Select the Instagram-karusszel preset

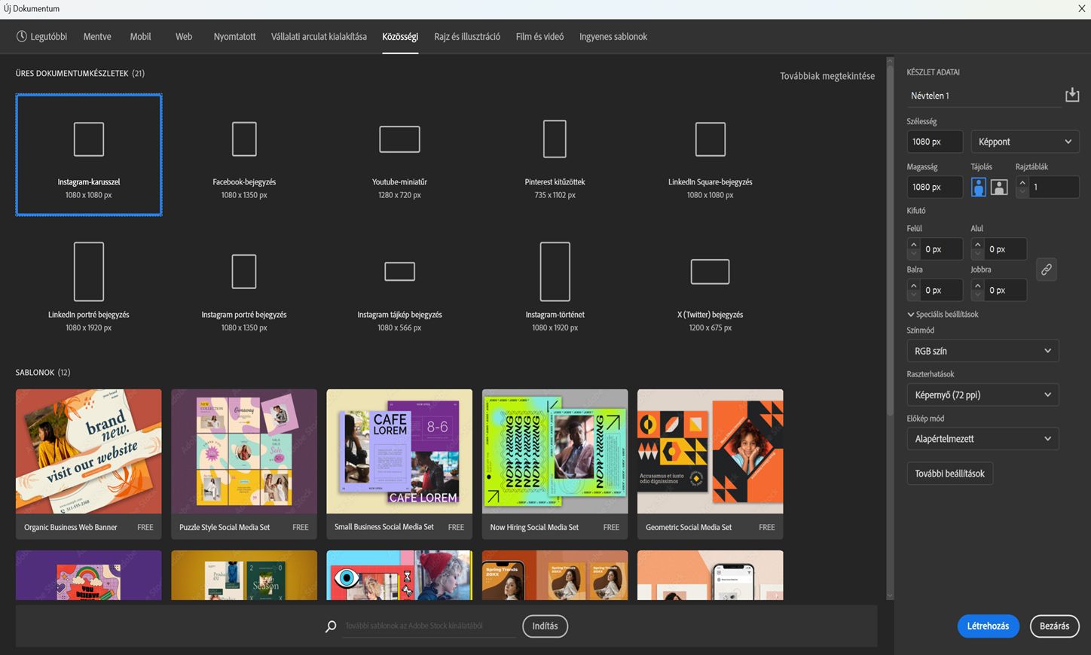point(89,155)
